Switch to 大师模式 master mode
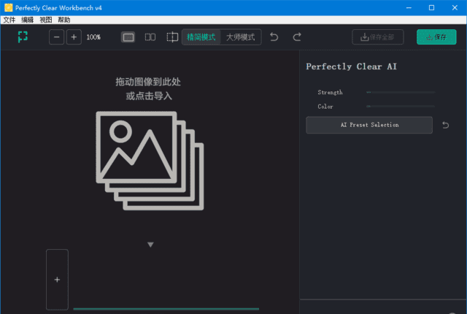 pos(241,37)
